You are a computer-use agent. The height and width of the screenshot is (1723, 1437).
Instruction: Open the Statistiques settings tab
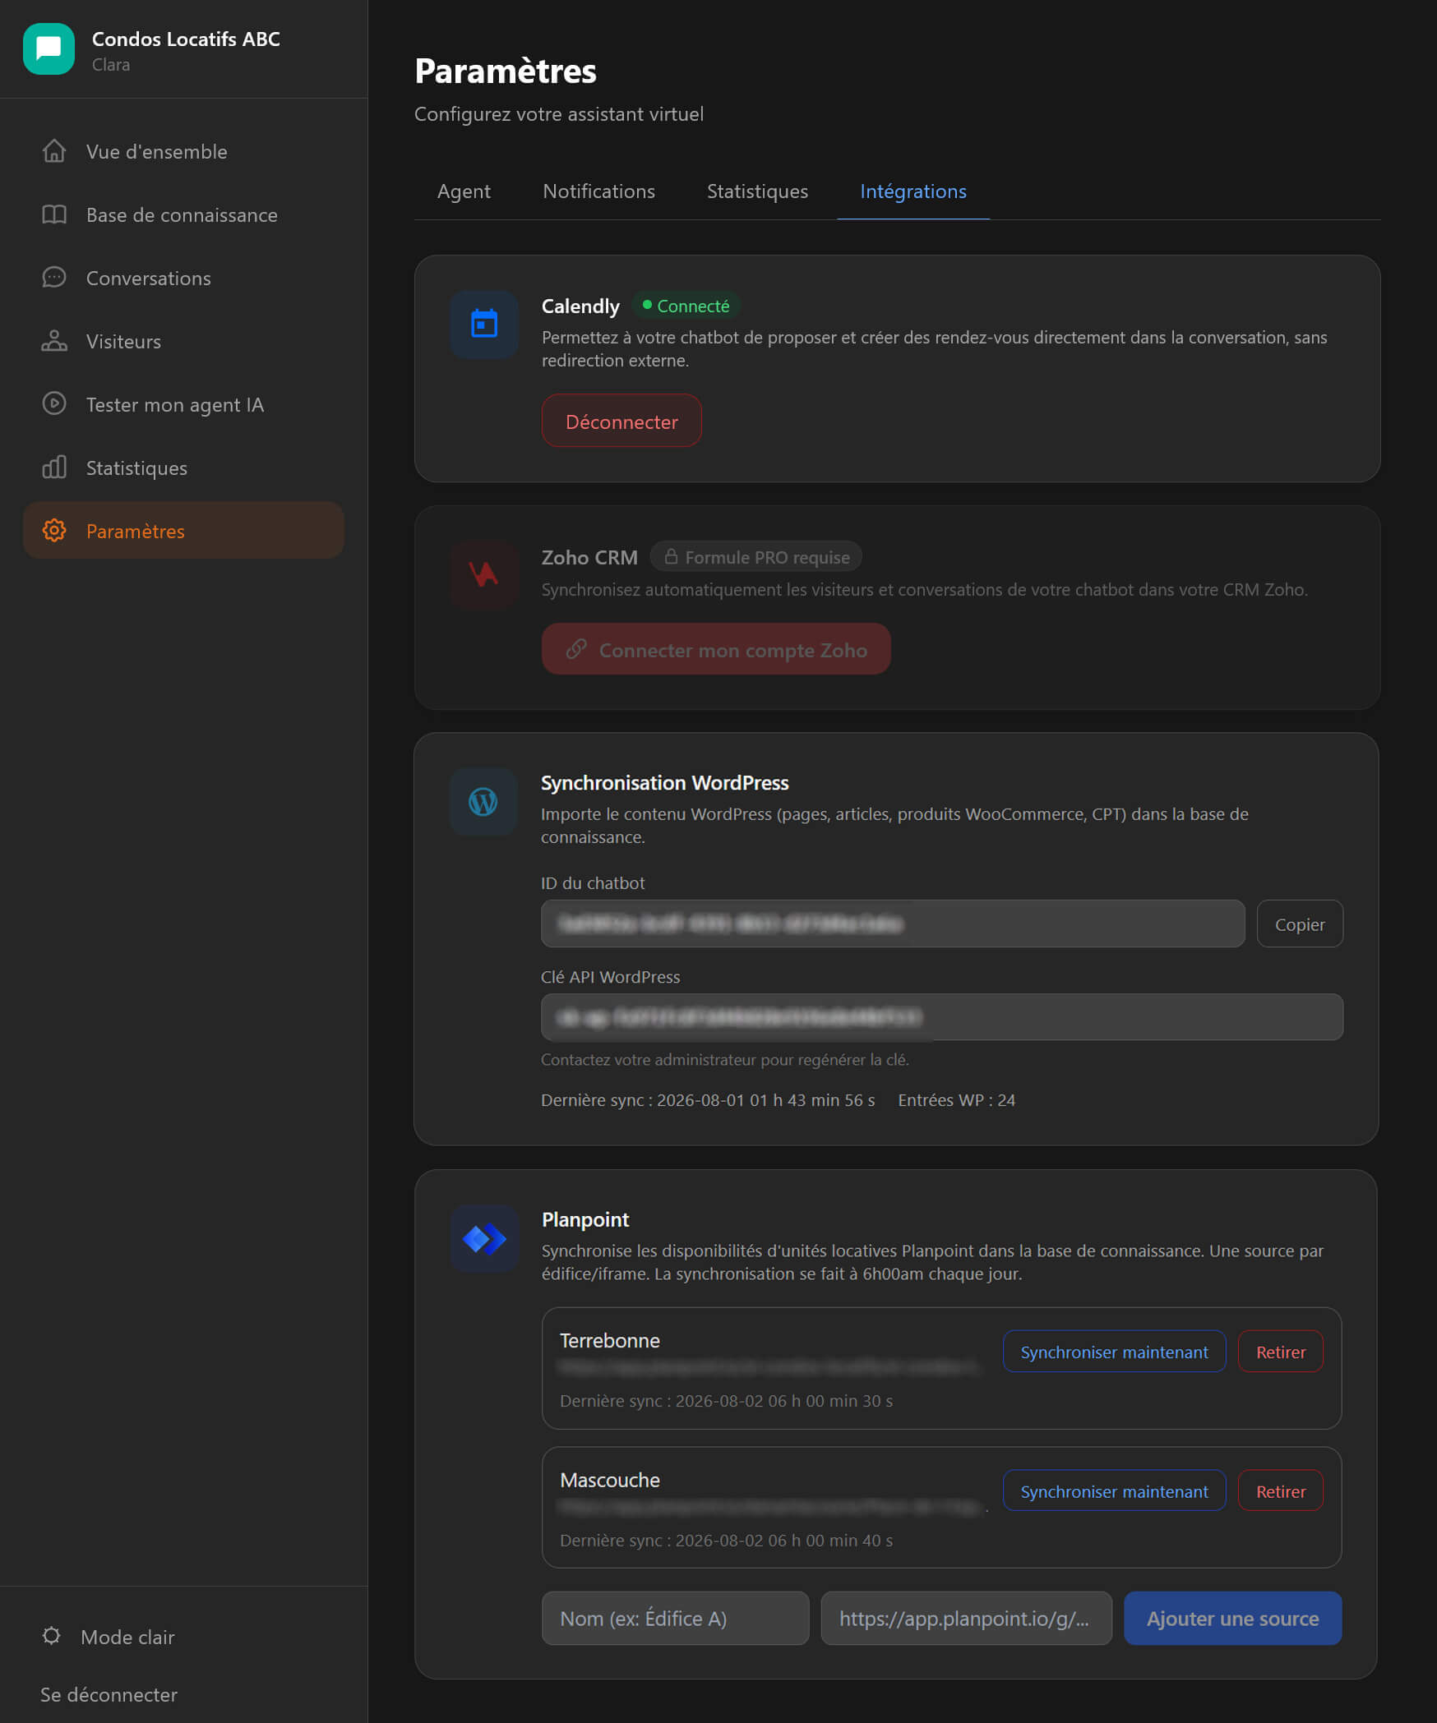(x=757, y=191)
